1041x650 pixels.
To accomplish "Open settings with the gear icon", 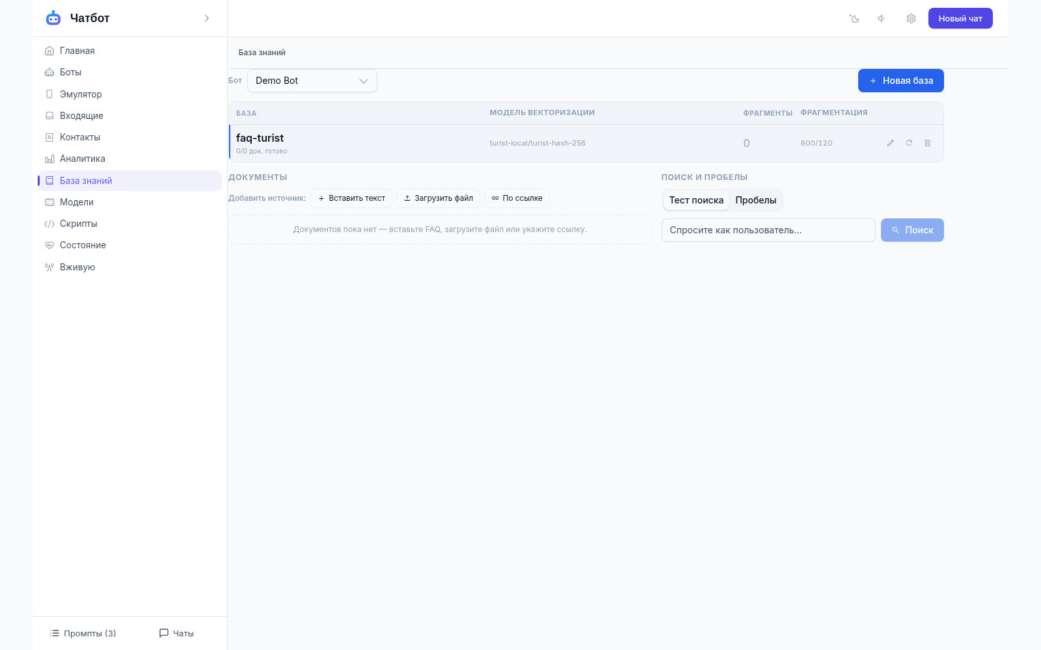I will [x=911, y=19].
